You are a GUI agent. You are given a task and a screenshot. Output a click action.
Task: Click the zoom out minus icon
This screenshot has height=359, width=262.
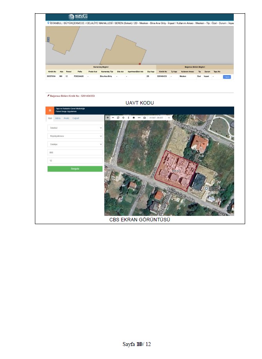pos(113,118)
